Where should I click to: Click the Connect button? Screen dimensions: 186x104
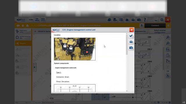point(155,26)
